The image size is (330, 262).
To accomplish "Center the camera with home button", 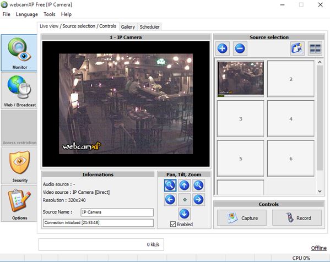I will (185, 200).
